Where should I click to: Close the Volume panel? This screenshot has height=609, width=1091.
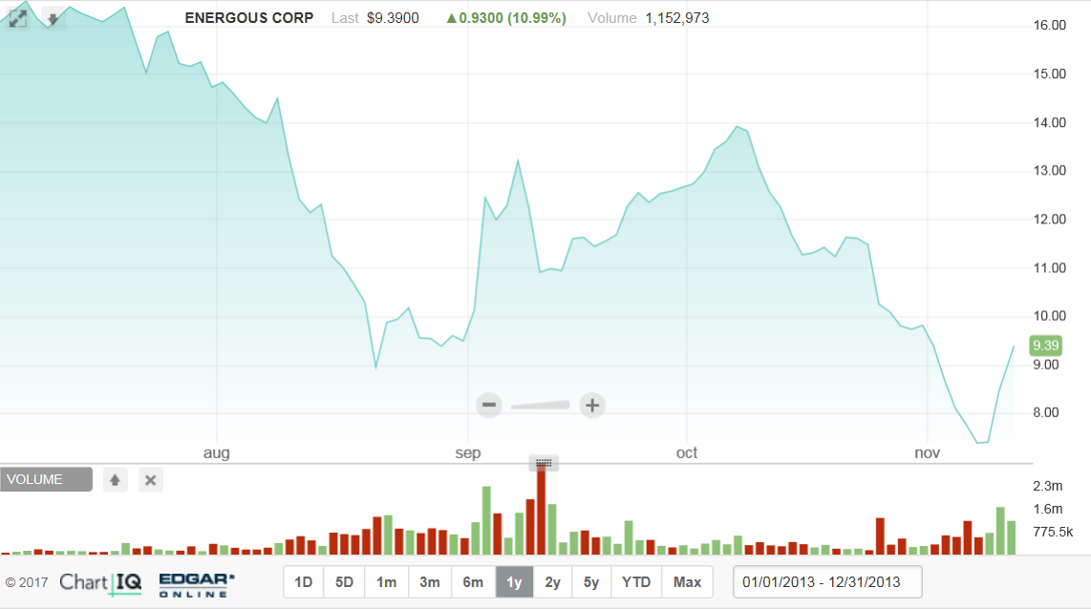[x=150, y=480]
